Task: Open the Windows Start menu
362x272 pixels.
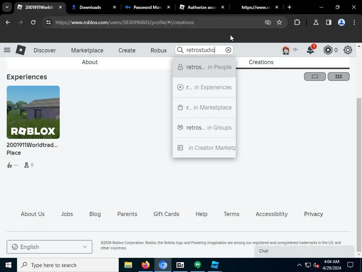Action: click(8, 265)
